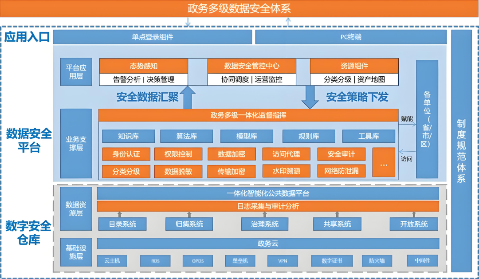
Task: Select the 数据安全管控中心 header
Action: [252, 66]
